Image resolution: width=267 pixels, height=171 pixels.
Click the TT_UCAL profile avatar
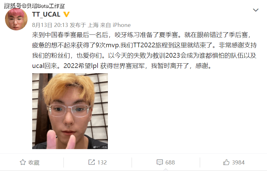(x=16, y=19)
